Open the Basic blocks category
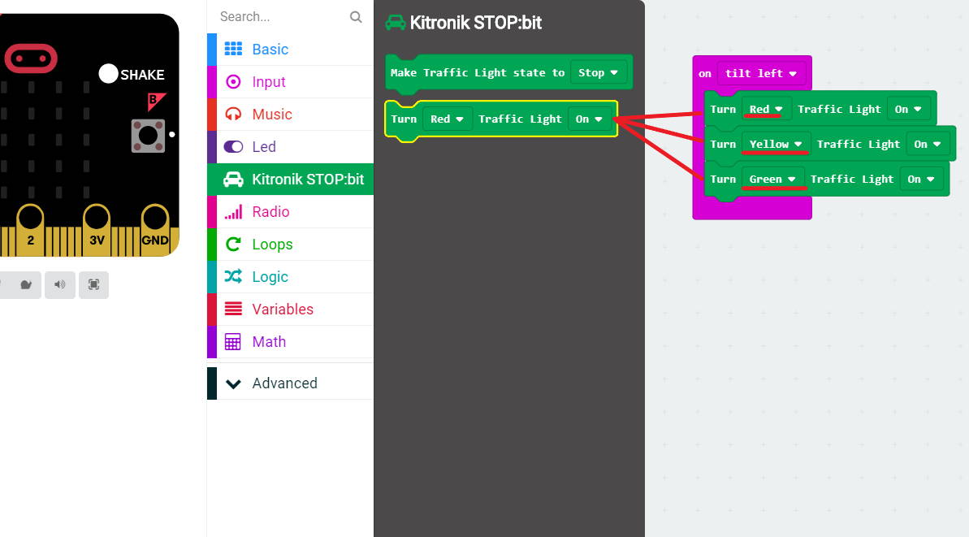The height and width of the screenshot is (537, 969). coord(291,50)
